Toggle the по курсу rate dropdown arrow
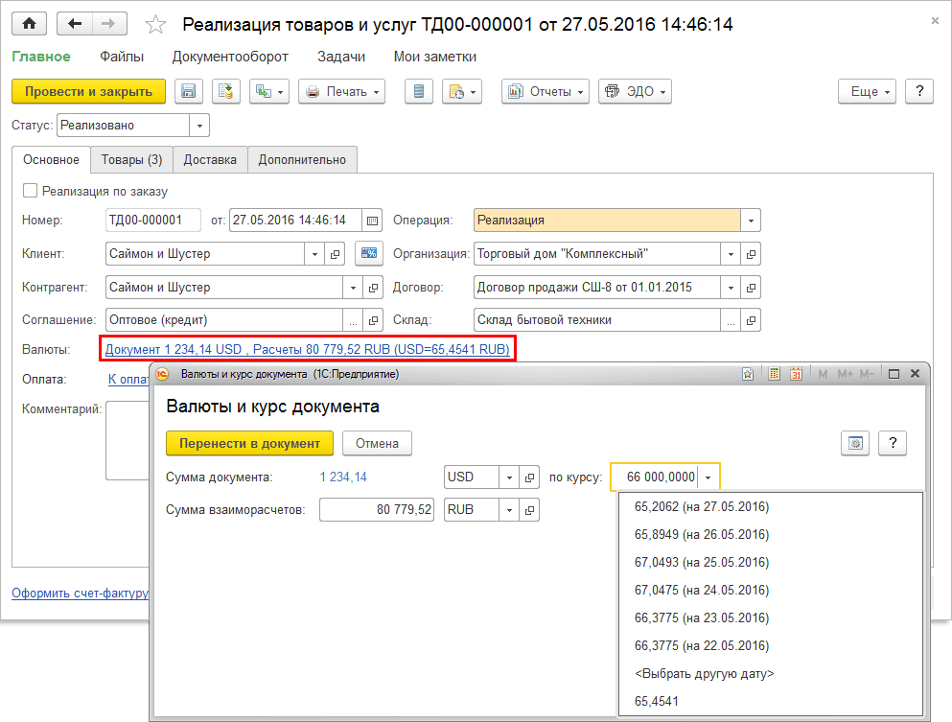This screenshot has height=722, width=952. pyautogui.click(x=708, y=477)
